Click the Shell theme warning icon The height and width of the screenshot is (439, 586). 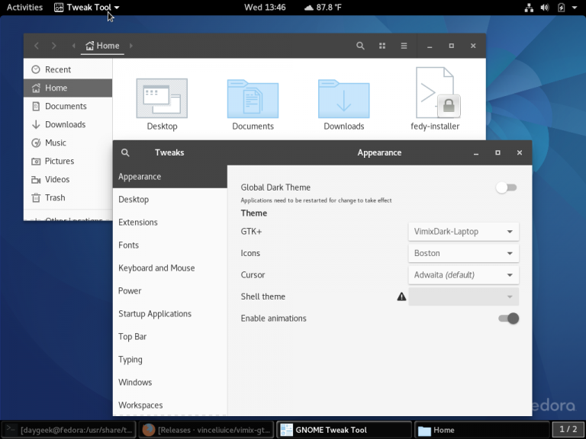(401, 296)
